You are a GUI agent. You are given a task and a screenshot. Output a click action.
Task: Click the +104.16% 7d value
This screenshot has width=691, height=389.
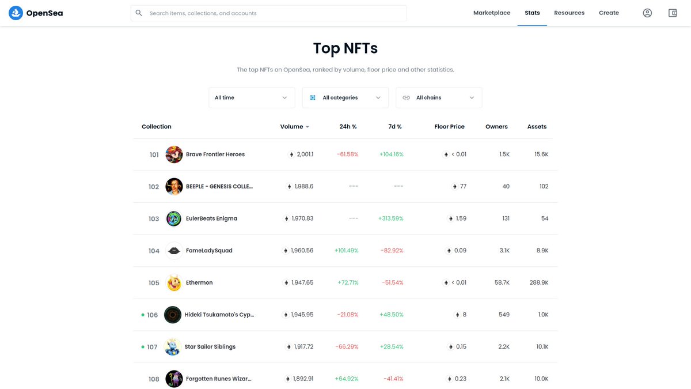pyautogui.click(x=391, y=154)
